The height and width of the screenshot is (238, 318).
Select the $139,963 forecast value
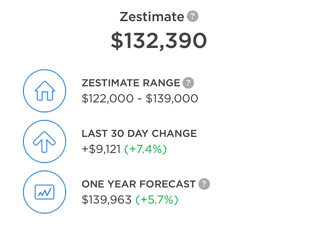tap(106, 200)
